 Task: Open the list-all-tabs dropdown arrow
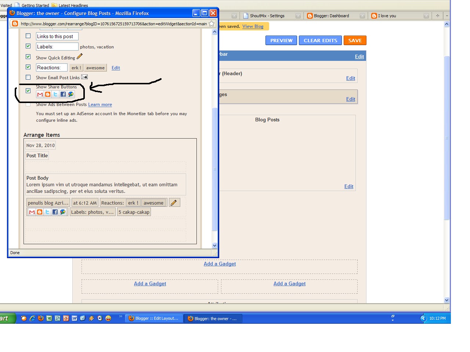[x=447, y=16]
